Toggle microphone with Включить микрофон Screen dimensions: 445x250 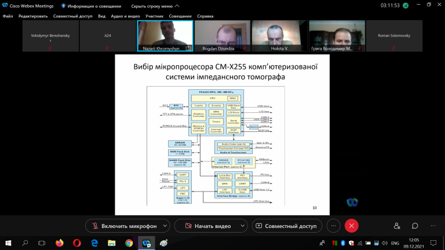125,226
